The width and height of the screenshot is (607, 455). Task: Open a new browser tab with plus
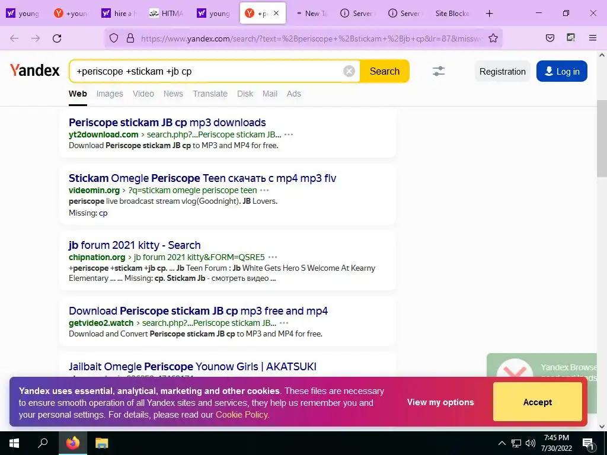pos(489,14)
